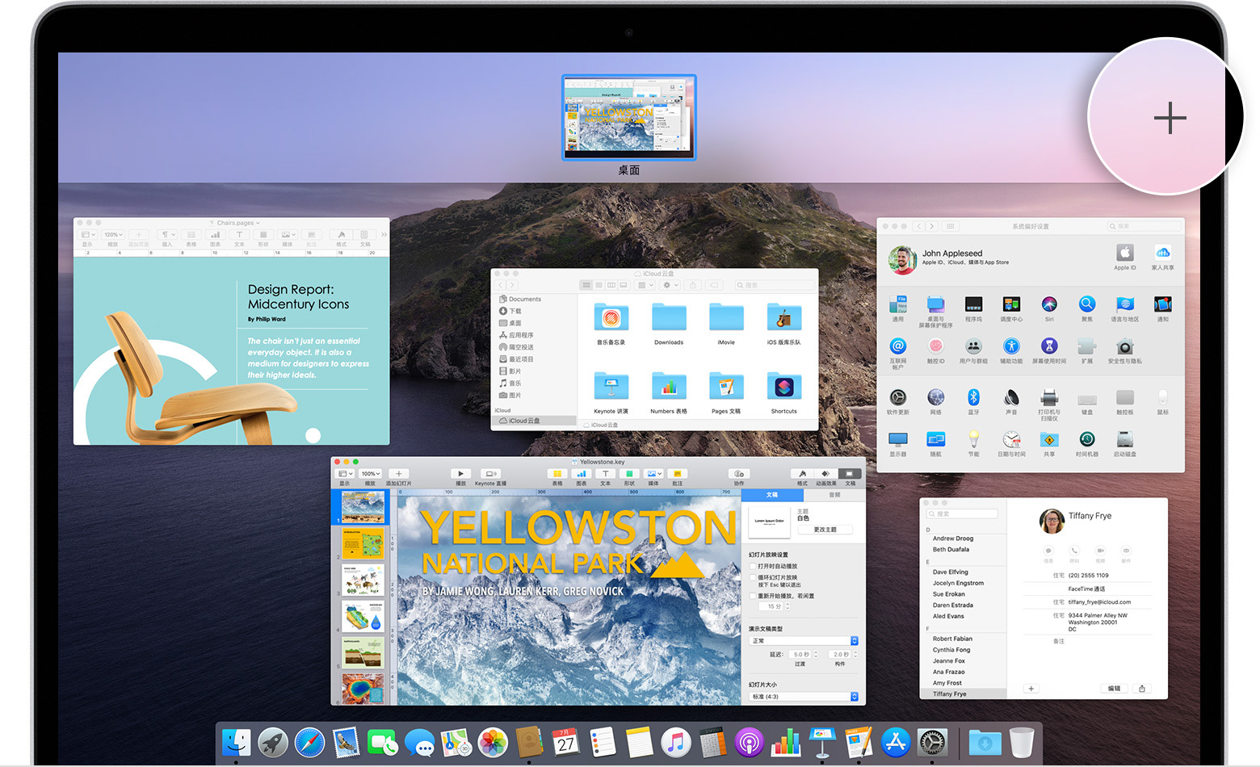Open Podcasts from the Dock

pos(749,743)
